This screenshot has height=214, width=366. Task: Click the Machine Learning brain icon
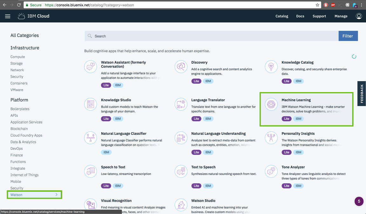pyautogui.click(x=271, y=104)
